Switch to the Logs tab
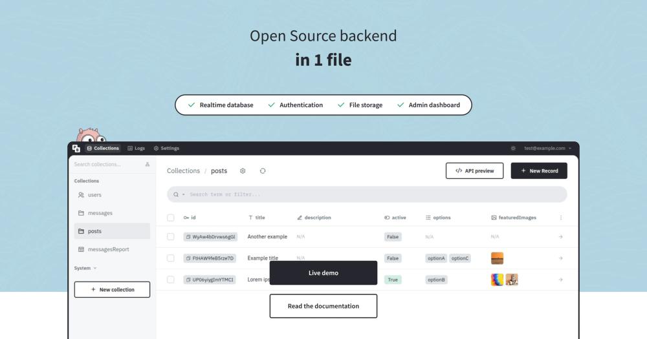647x339 pixels. 136,149
